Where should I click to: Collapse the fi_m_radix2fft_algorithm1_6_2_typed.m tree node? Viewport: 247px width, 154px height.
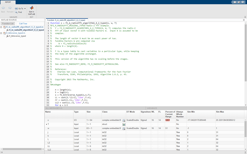coord(1,27)
